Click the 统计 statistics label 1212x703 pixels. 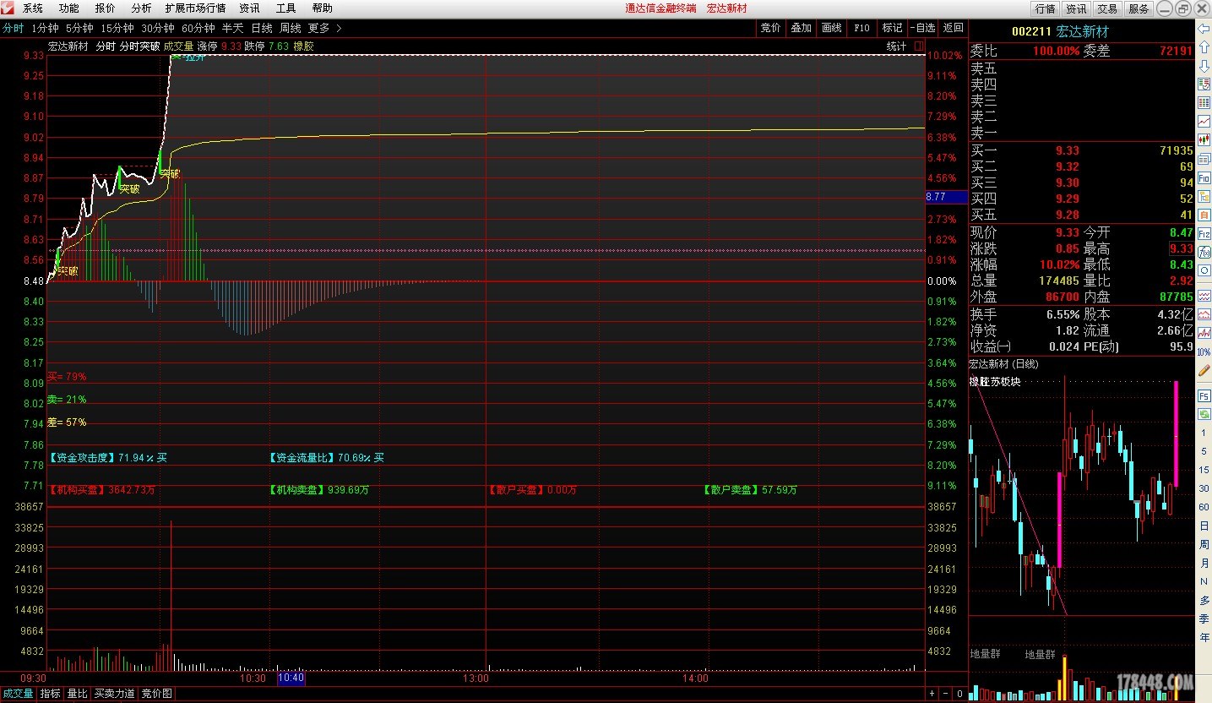pos(896,46)
